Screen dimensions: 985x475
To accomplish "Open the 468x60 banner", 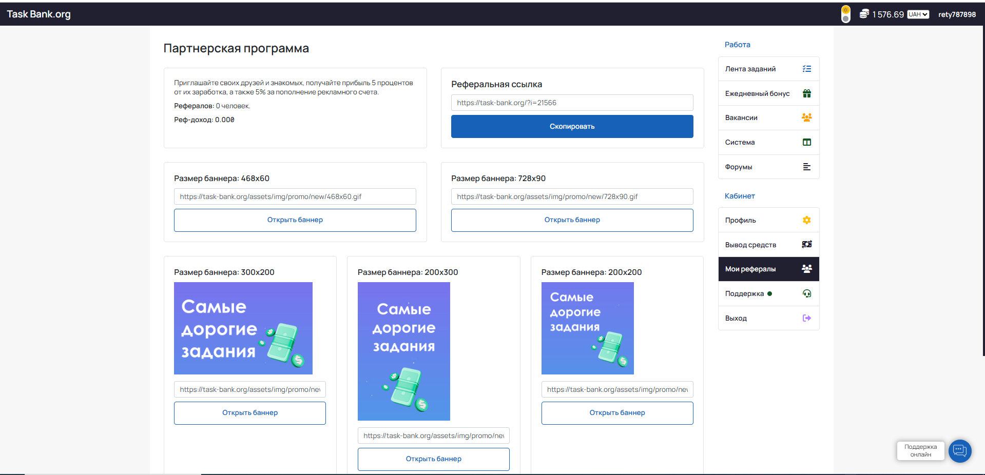I will click(295, 220).
